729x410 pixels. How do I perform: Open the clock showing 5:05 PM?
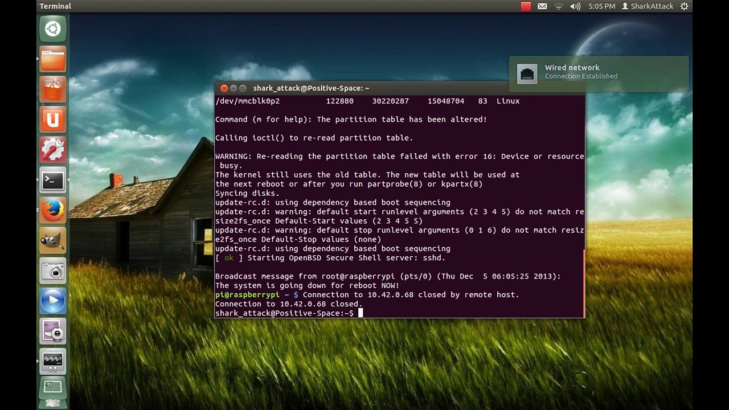601,6
